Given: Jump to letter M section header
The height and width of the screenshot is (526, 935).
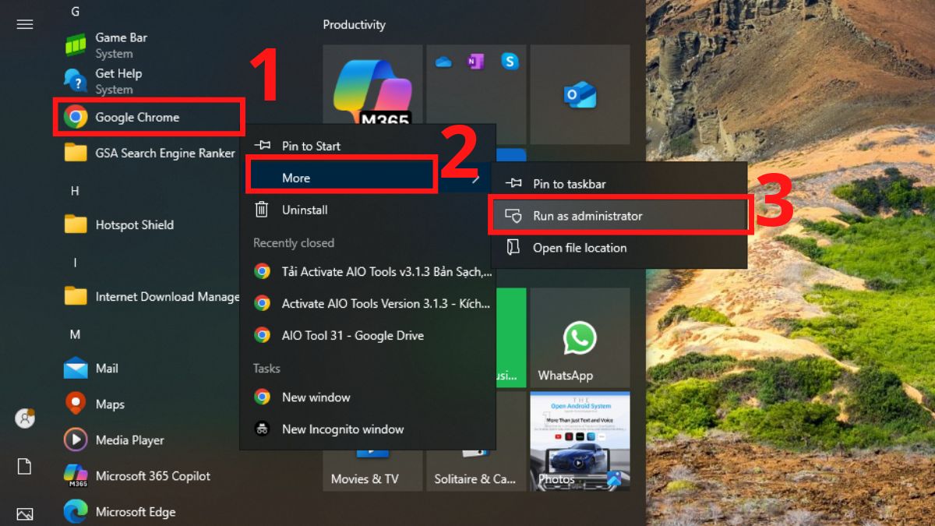Looking at the screenshot, I should [75, 334].
